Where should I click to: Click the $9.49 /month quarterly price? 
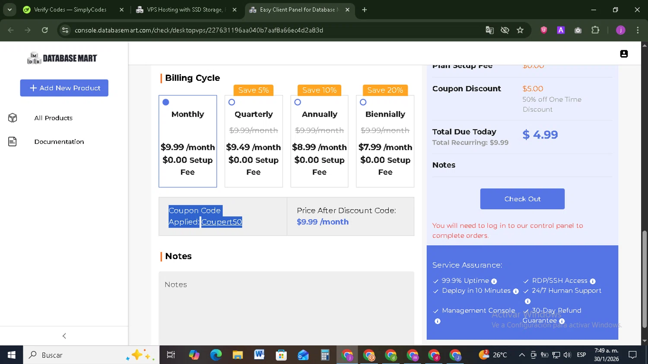point(254,147)
